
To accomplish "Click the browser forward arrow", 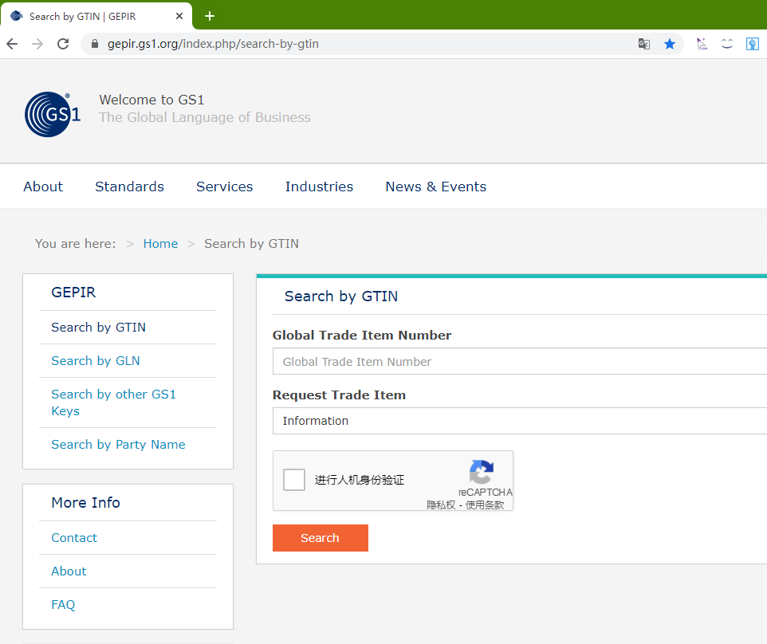I will point(37,44).
